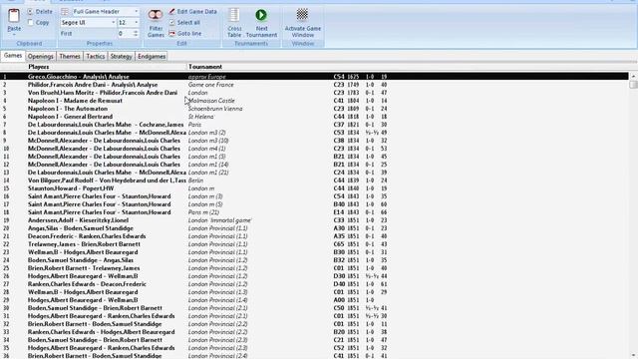This screenshot has width=638, height=359.
Task: Select game Anderssen,Adolf - Kieseritzky,Lionel
Action: (x=315, y=220)
